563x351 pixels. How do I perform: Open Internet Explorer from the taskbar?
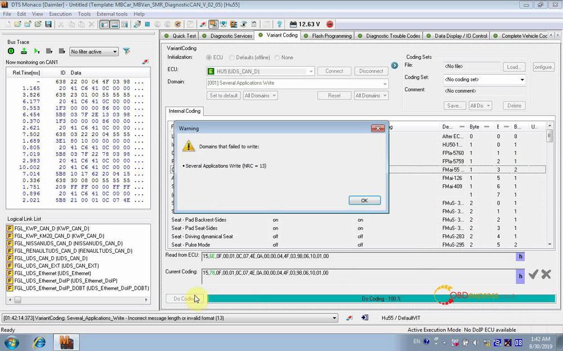click(39, 342)
